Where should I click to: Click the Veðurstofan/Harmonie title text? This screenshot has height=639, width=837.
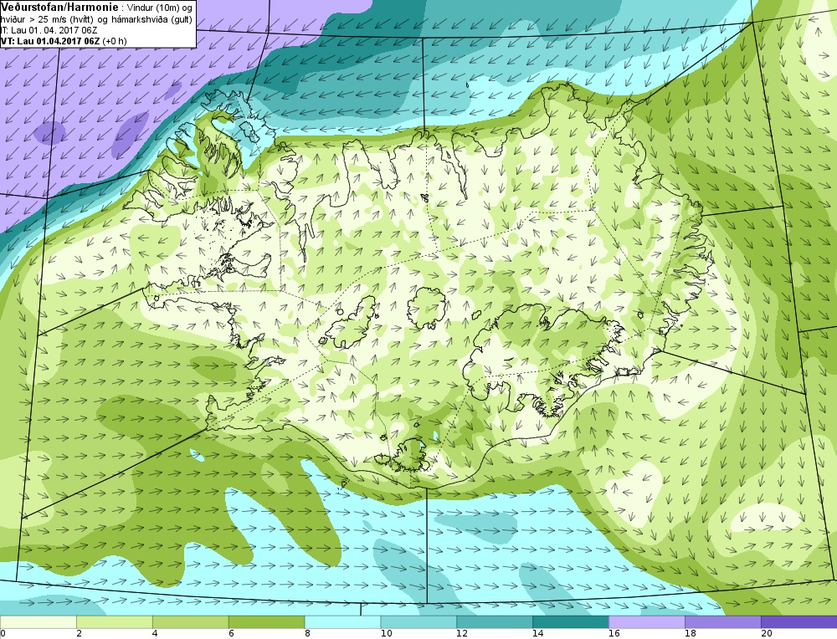point(59,8)
